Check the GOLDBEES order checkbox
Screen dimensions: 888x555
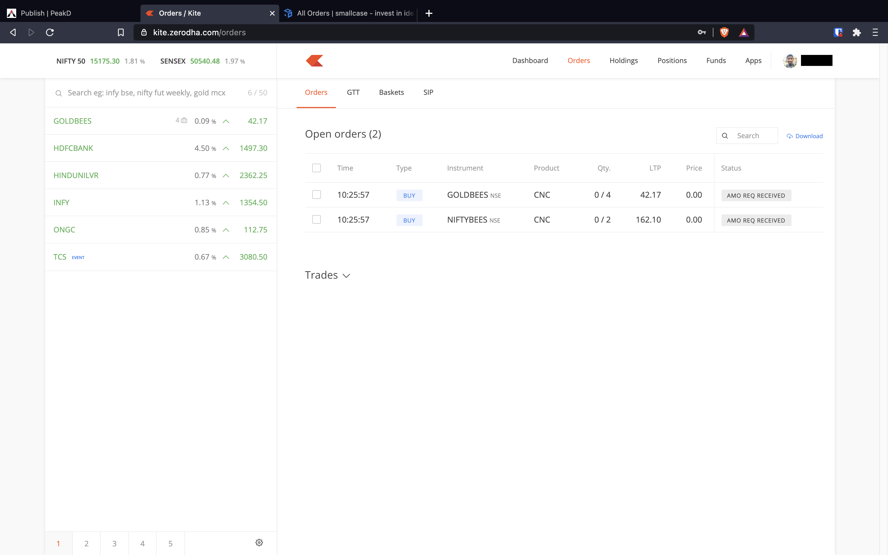click(x=316, y=195)
